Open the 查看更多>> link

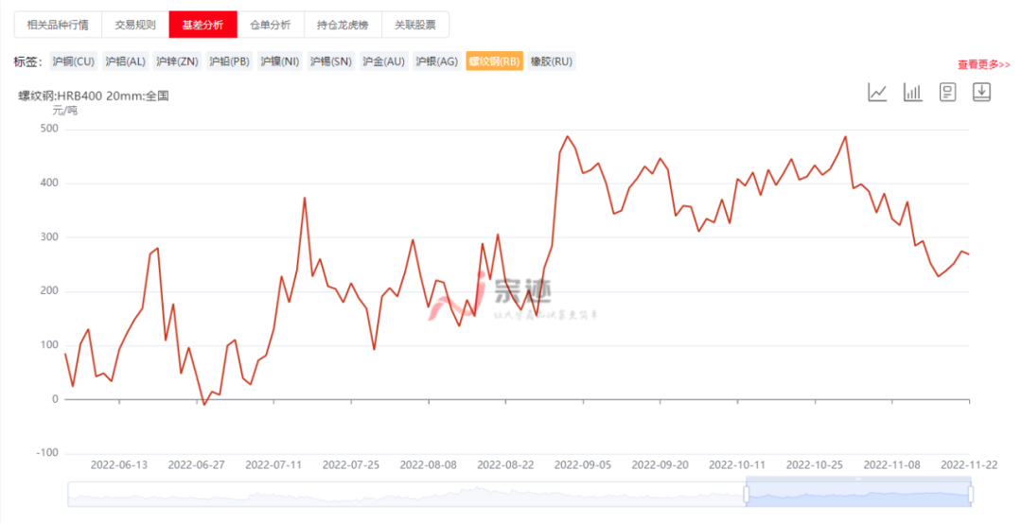983,64
